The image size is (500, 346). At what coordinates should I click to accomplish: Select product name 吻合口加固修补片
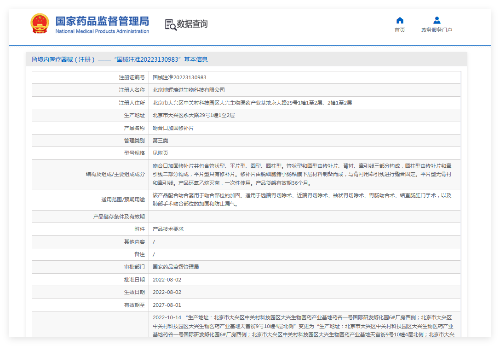173,128
